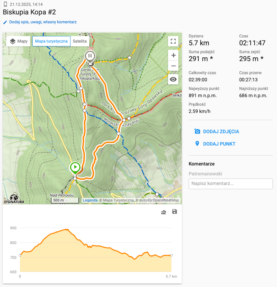The height and width of the screenshot is (287, 277).
Task: Click the gray pause end marker
Action: 90,56
